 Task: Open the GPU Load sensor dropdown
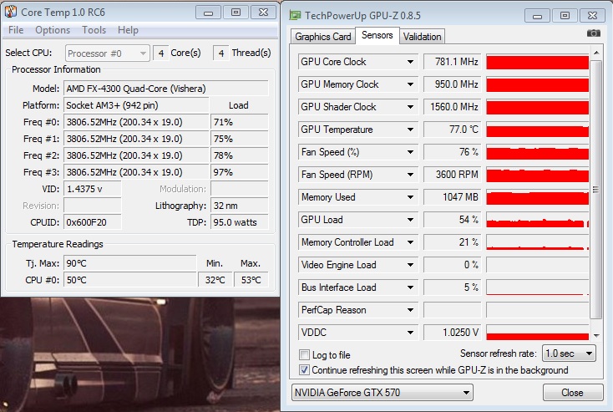click(x=410, y=220)
